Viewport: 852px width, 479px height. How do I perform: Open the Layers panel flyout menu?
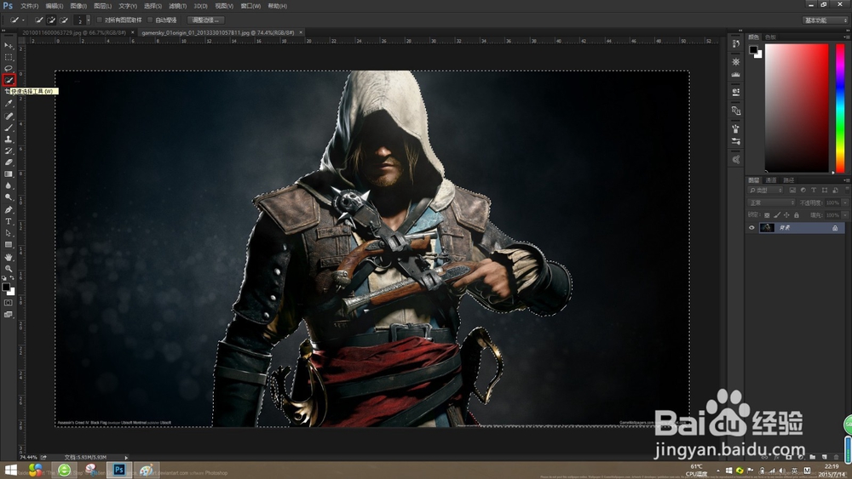tap(845, 180)
